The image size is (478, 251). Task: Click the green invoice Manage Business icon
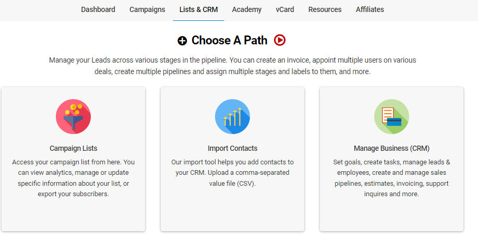[x=391, y=116]
